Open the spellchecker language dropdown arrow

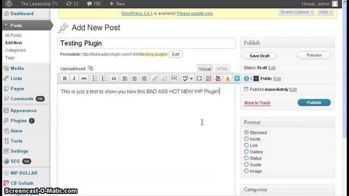(191, 78)
